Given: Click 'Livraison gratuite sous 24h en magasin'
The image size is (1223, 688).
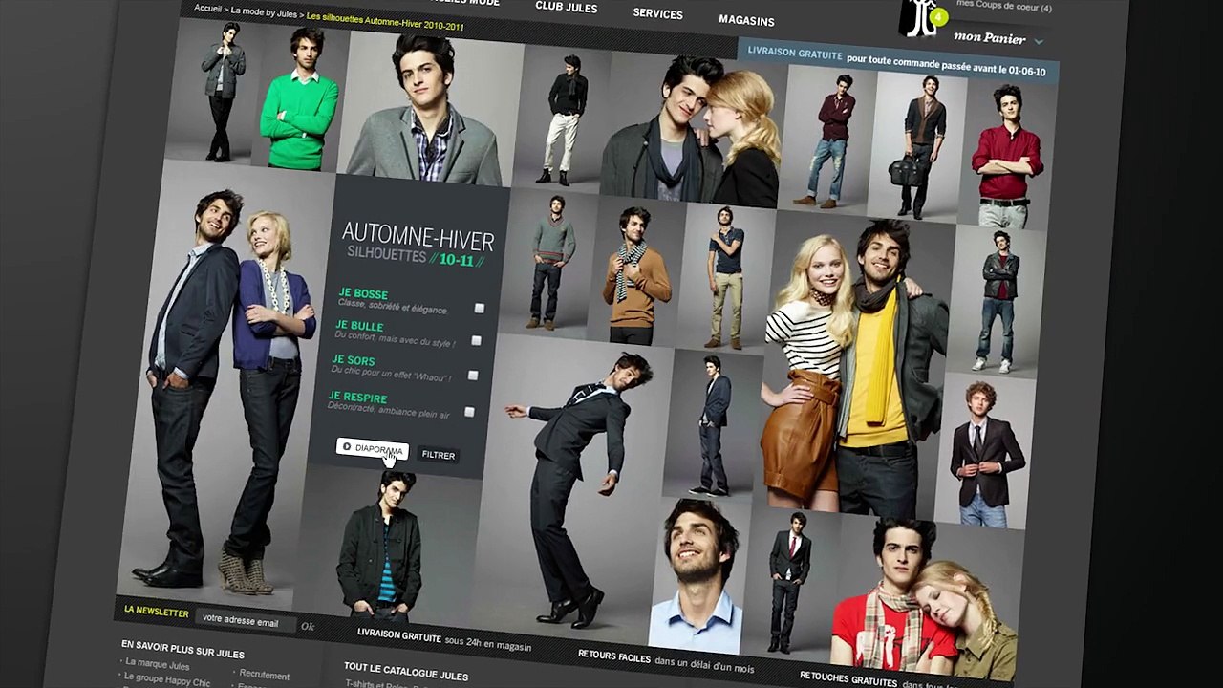Looking at the screenshot, I should pyautogui.click(x=443, y=640).
